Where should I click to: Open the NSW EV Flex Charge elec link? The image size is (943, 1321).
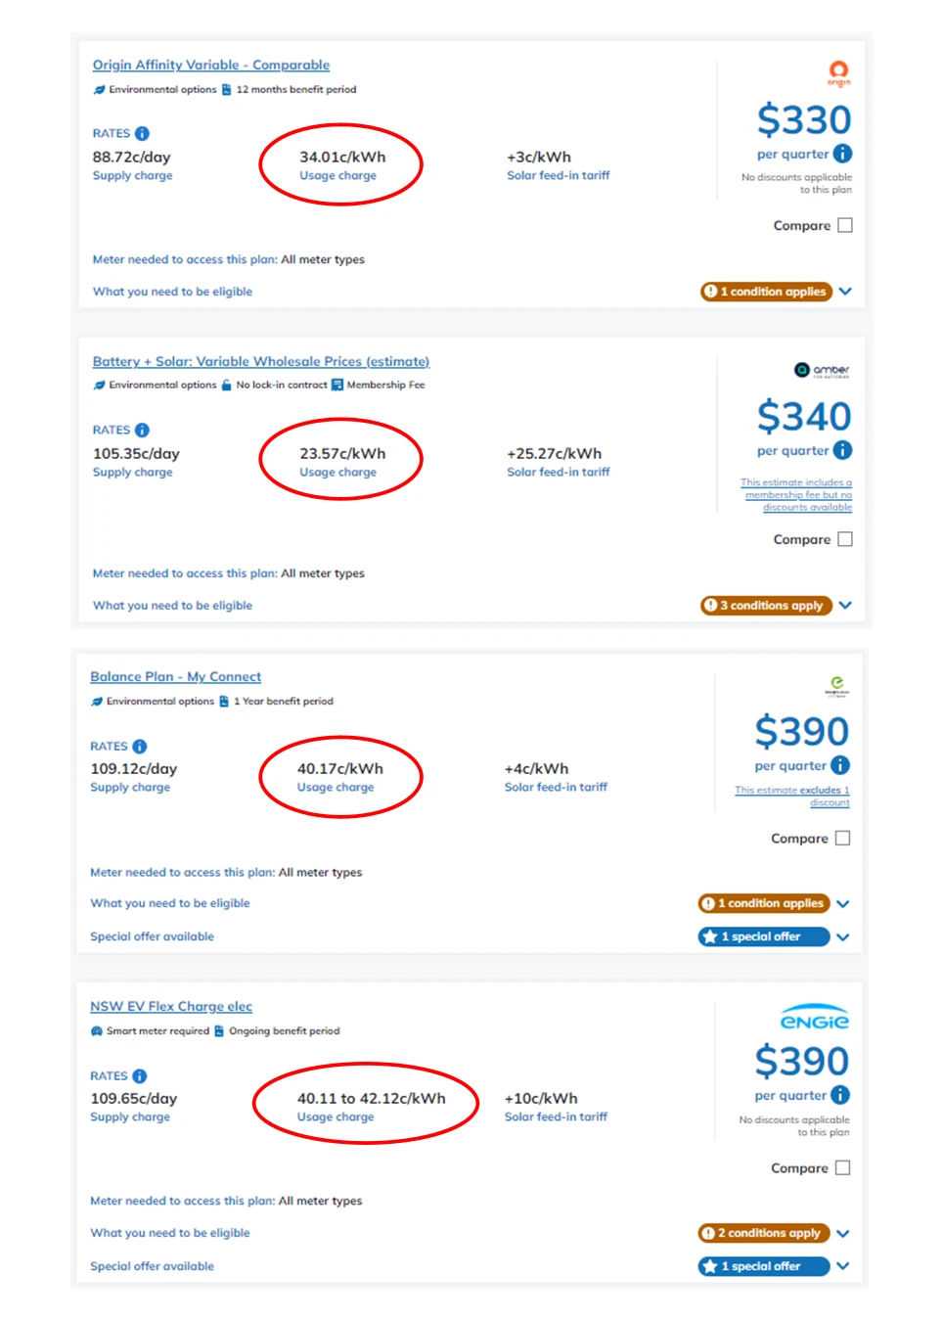click(x=171, y=1006)
